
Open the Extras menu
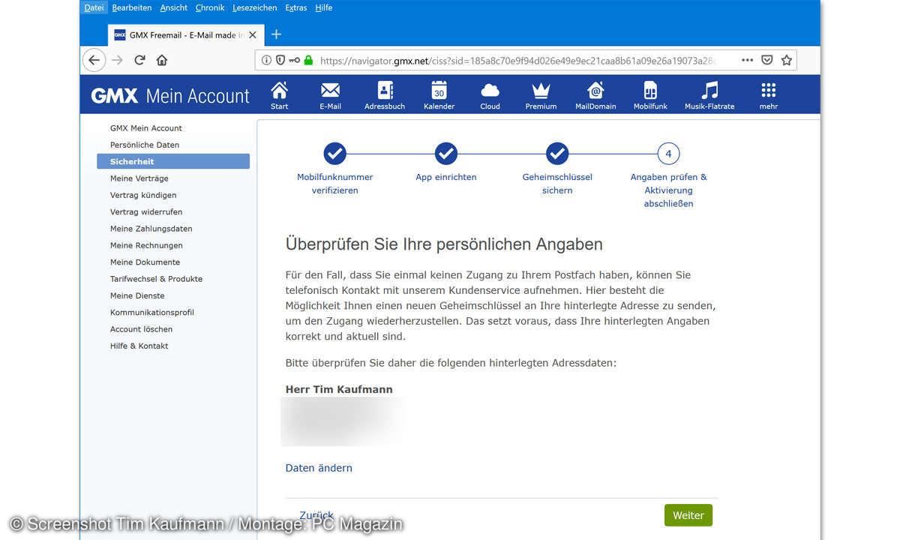pyautogui.click(x=296, y=7)
